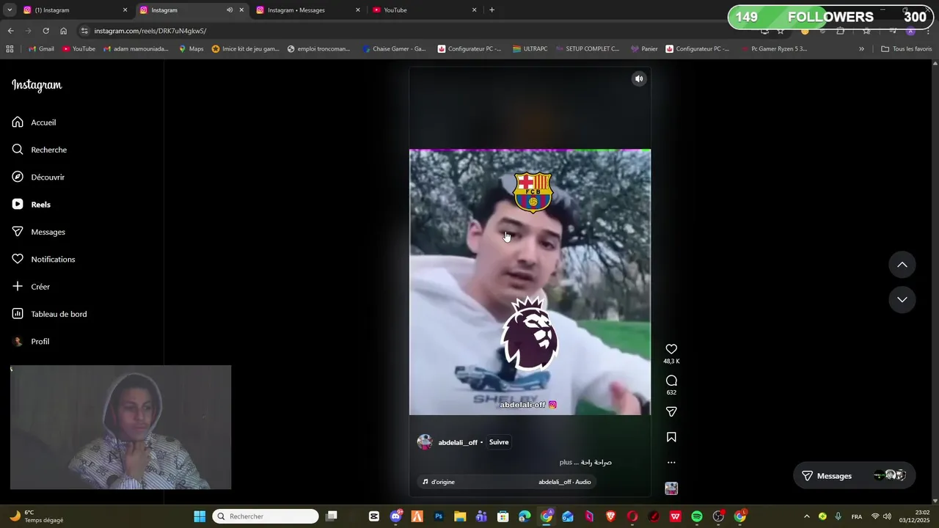Reload the page
Screen dimensions: 939x528
[45, 31]
